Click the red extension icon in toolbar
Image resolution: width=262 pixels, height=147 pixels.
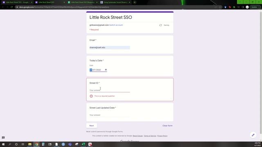tap(230, 7)
